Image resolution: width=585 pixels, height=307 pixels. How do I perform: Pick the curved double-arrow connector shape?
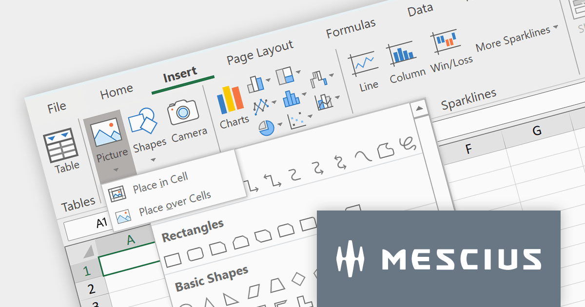(x=339, y=162)
